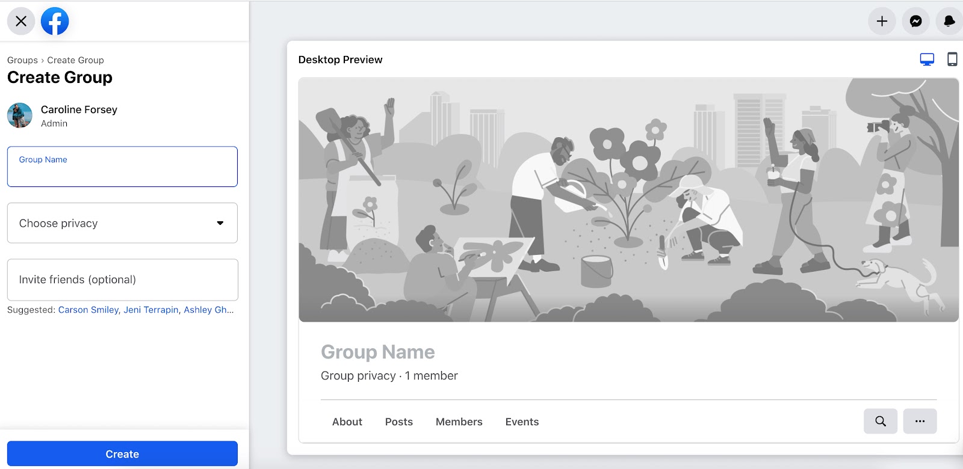Screen dimensions: 963x469
Task: Open the Events tab
Action: (522, 421)
